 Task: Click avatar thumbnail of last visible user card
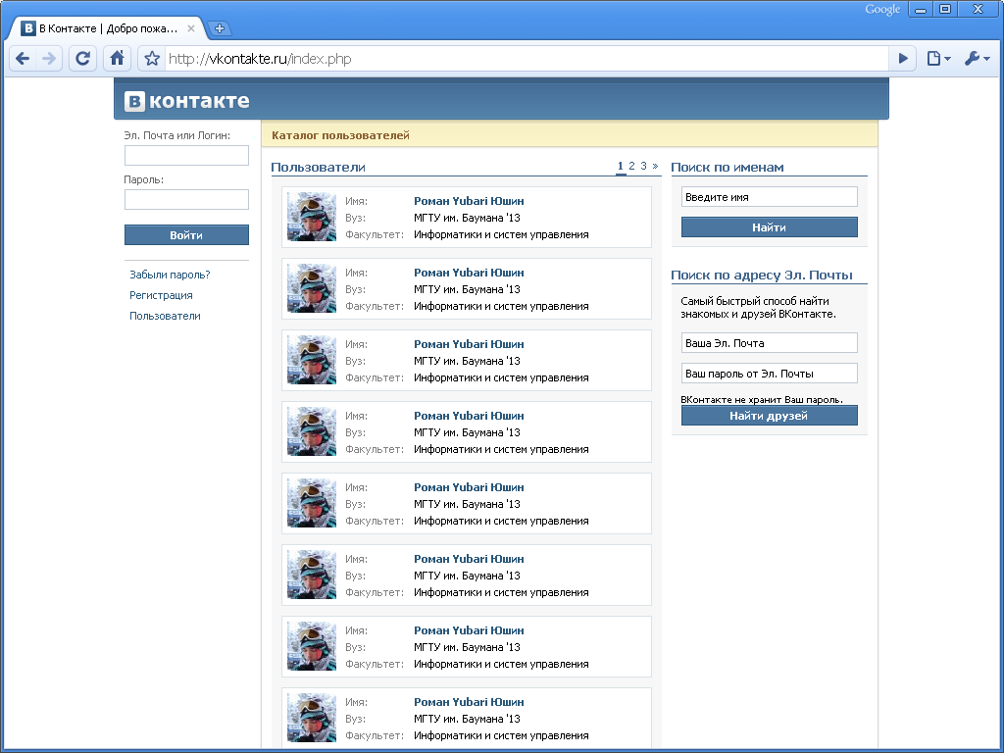312,718
